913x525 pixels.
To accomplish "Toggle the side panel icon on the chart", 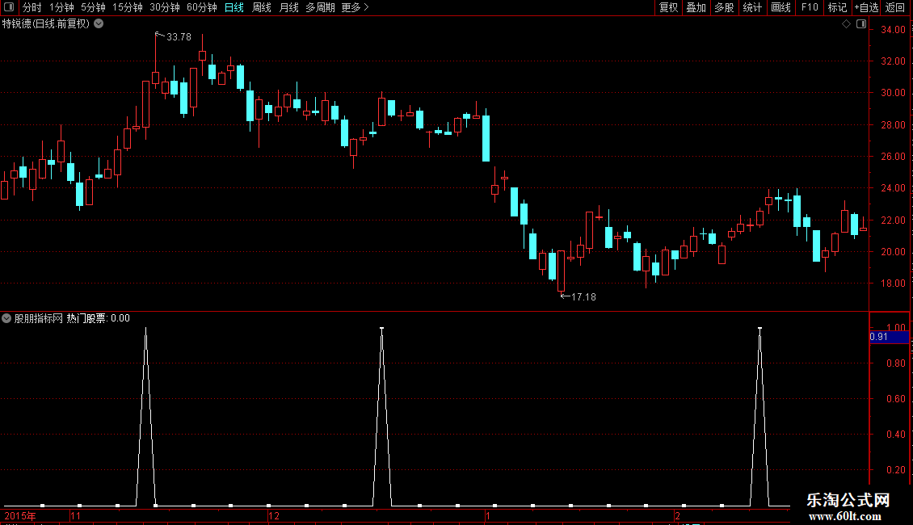I will click(861, 24).
